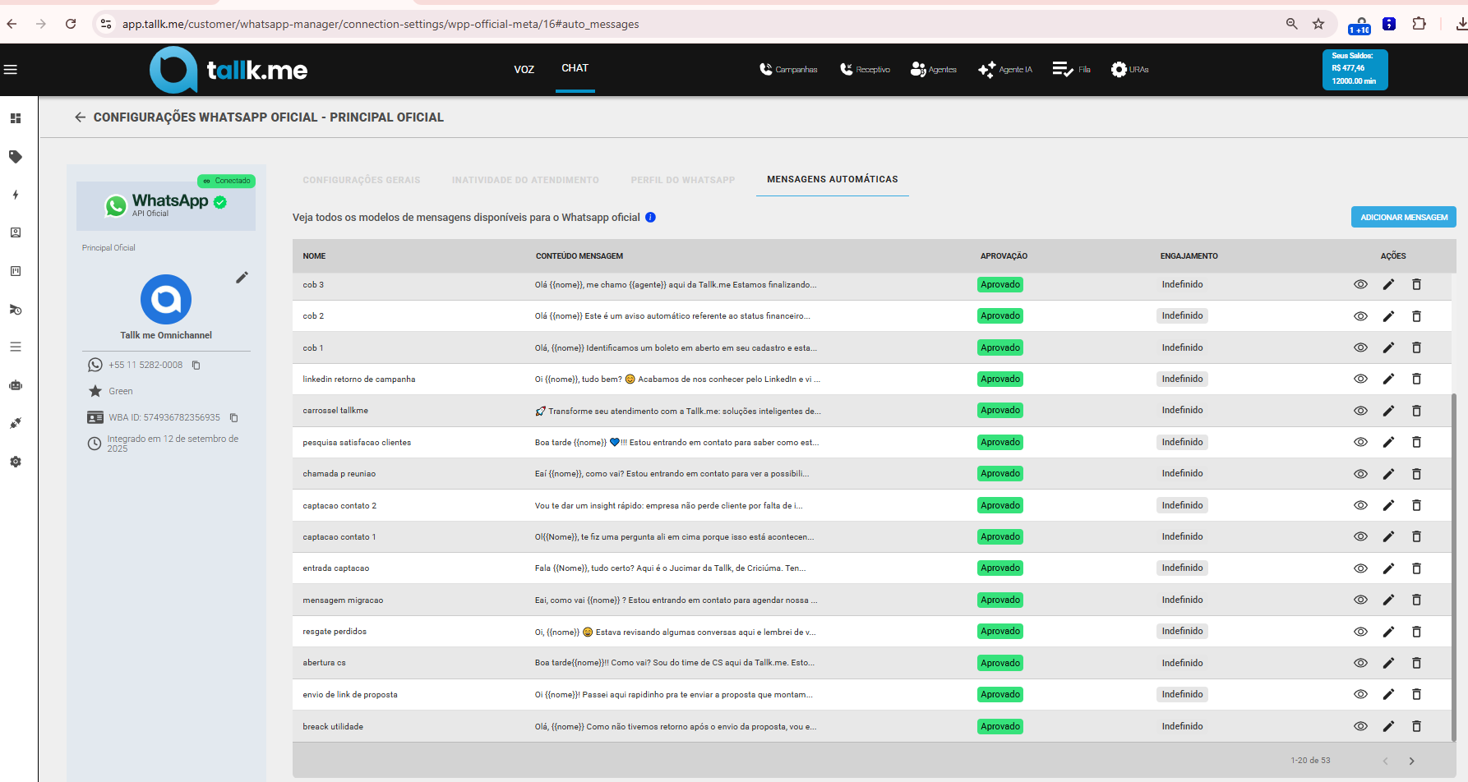
Task: Click Aprovado badge in cob 3 row
Action: [1000, 284]
